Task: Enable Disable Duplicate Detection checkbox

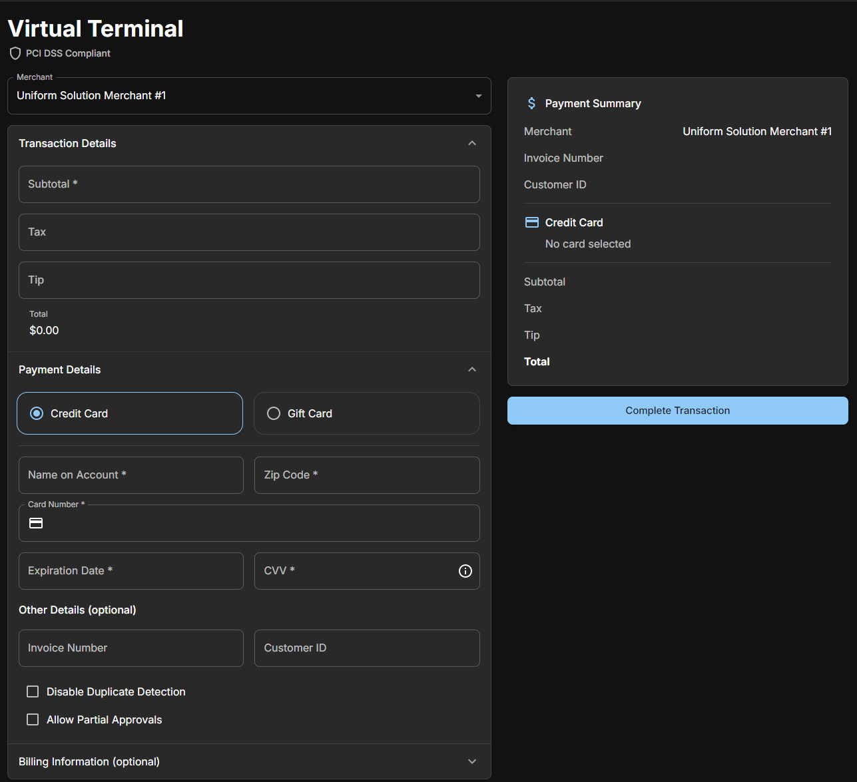Action: (33, 691)
